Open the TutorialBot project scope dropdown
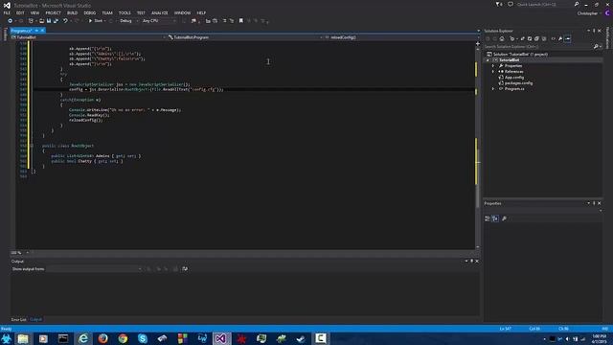Viewport: 613px width, 345px height. click(89, 37)
